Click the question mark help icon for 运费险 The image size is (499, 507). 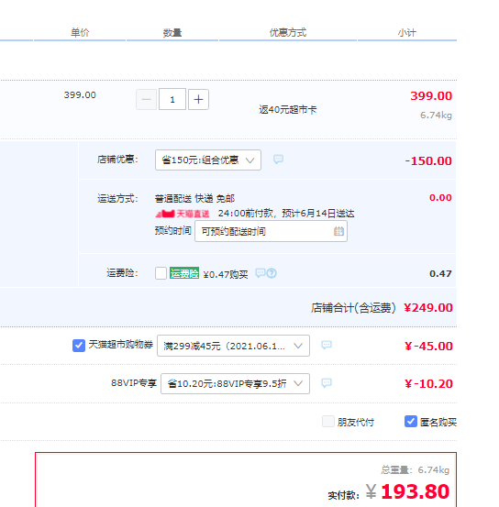click(272, 273)
